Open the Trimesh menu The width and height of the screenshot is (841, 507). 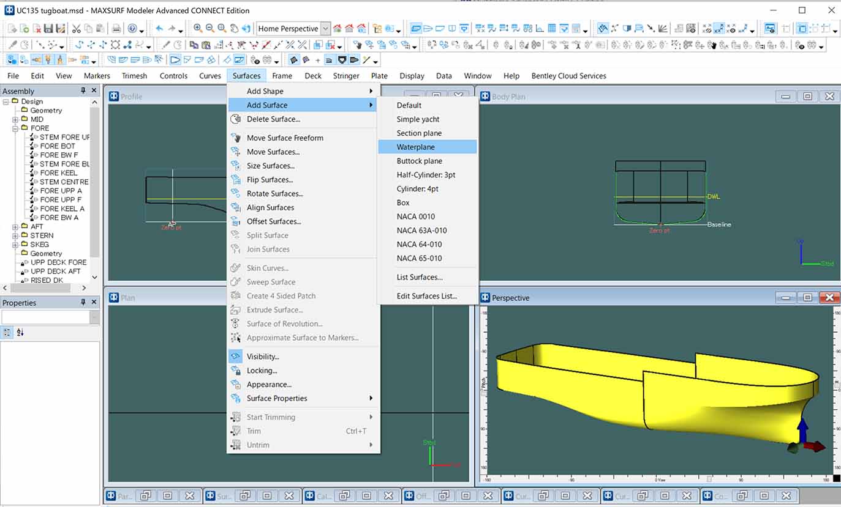pyautogui.click(x=134, y=76)
